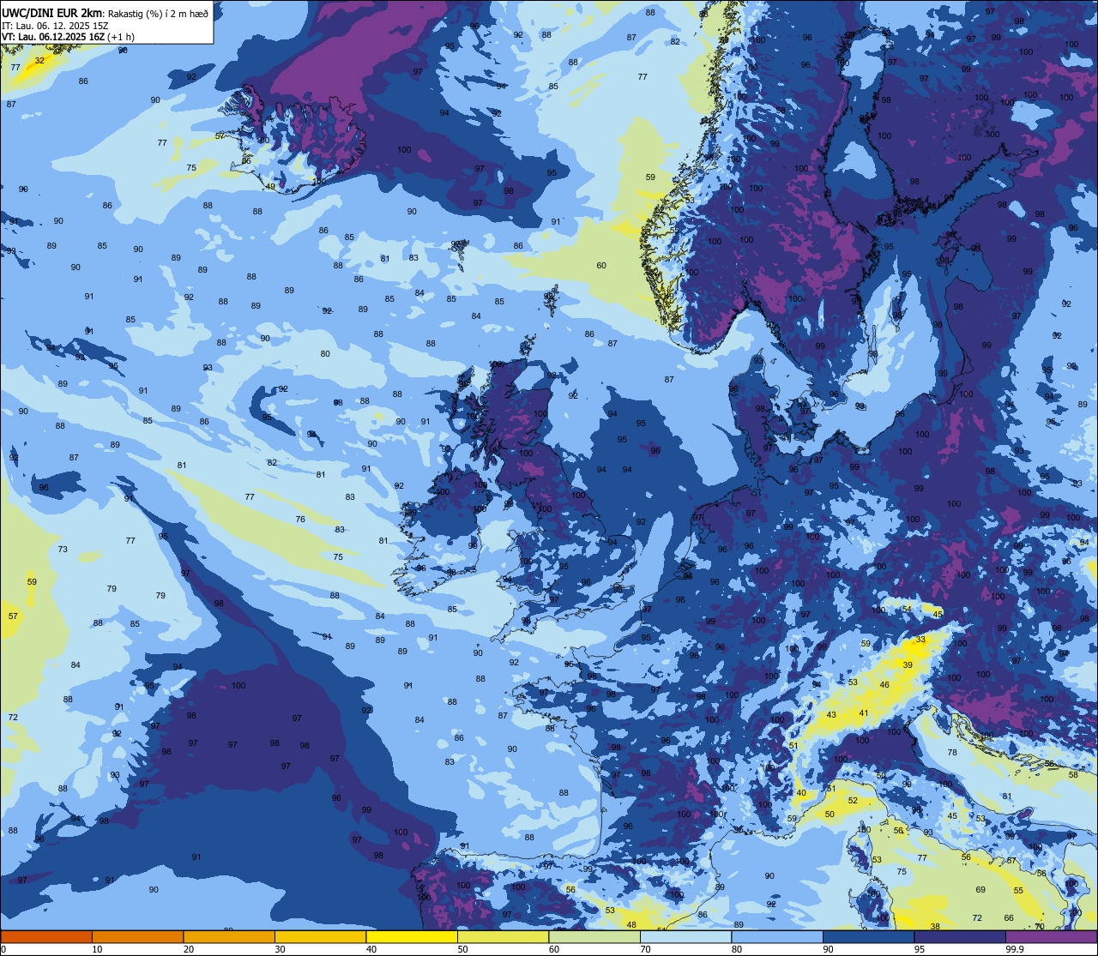Click the '69' humidity value over southern Italy
This screenshot has width=1098, height=956.
tap(980, 891)
